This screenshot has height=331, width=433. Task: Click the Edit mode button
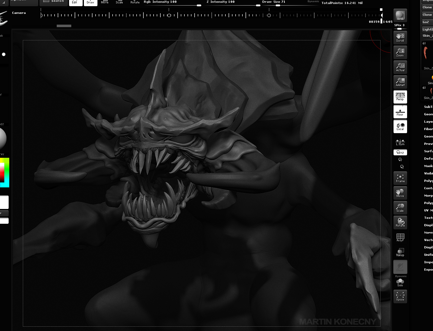click(x=76, y=2)
